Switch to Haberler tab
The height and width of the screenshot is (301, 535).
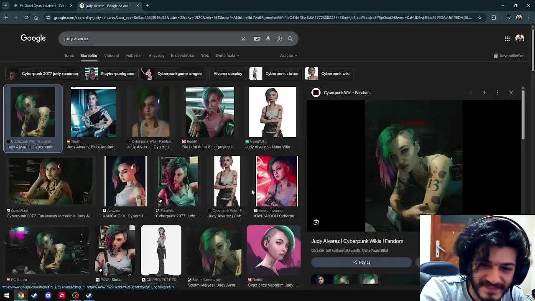point(134,55)
